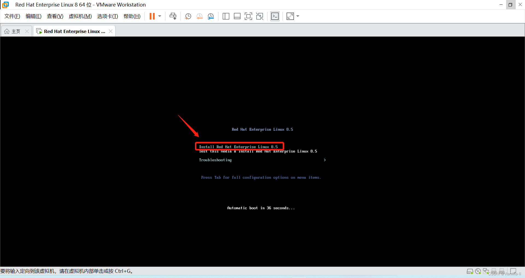Restore down the VMware Workstation window

coord(510,5)
